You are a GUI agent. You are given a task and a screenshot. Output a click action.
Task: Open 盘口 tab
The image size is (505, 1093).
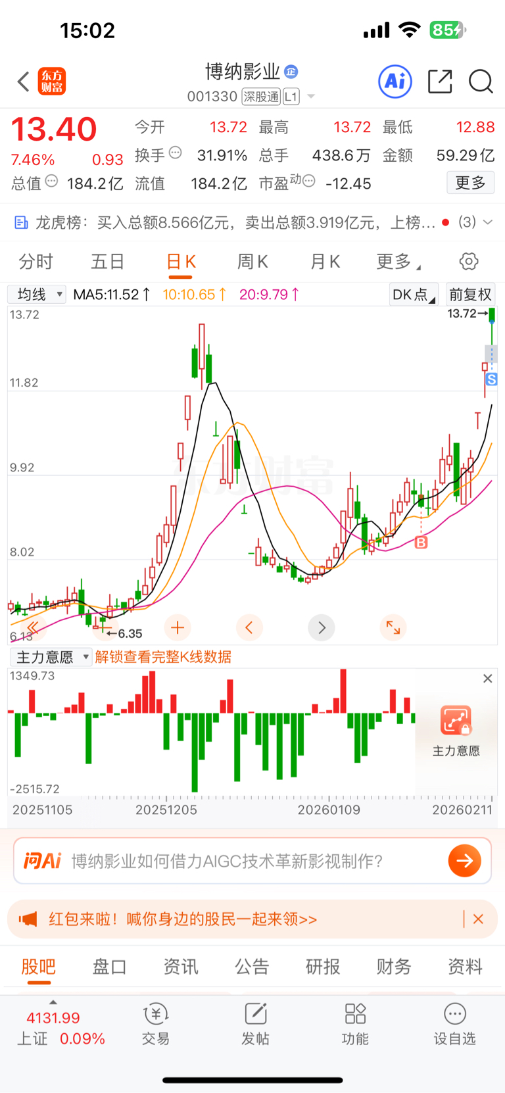pos(109,967)
